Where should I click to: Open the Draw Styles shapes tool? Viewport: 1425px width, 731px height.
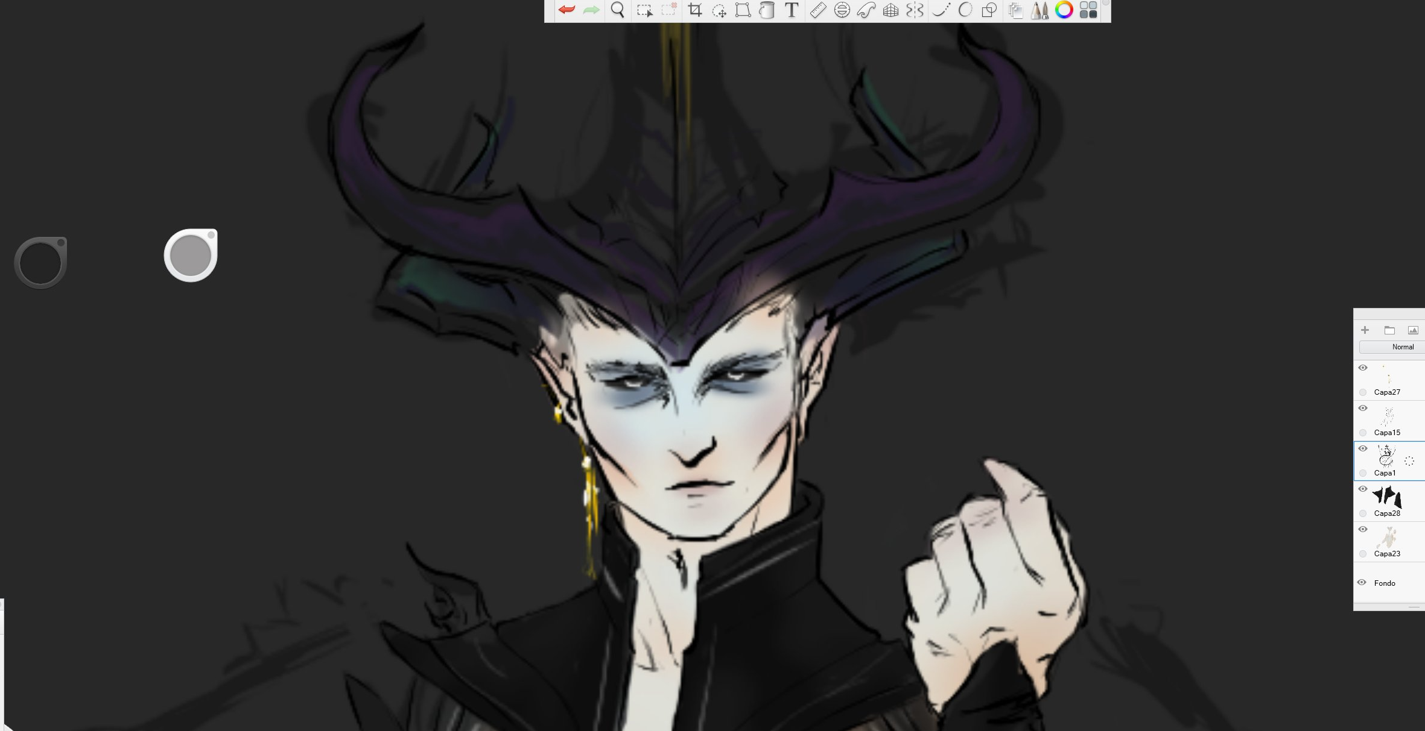(x=989, y=10)
